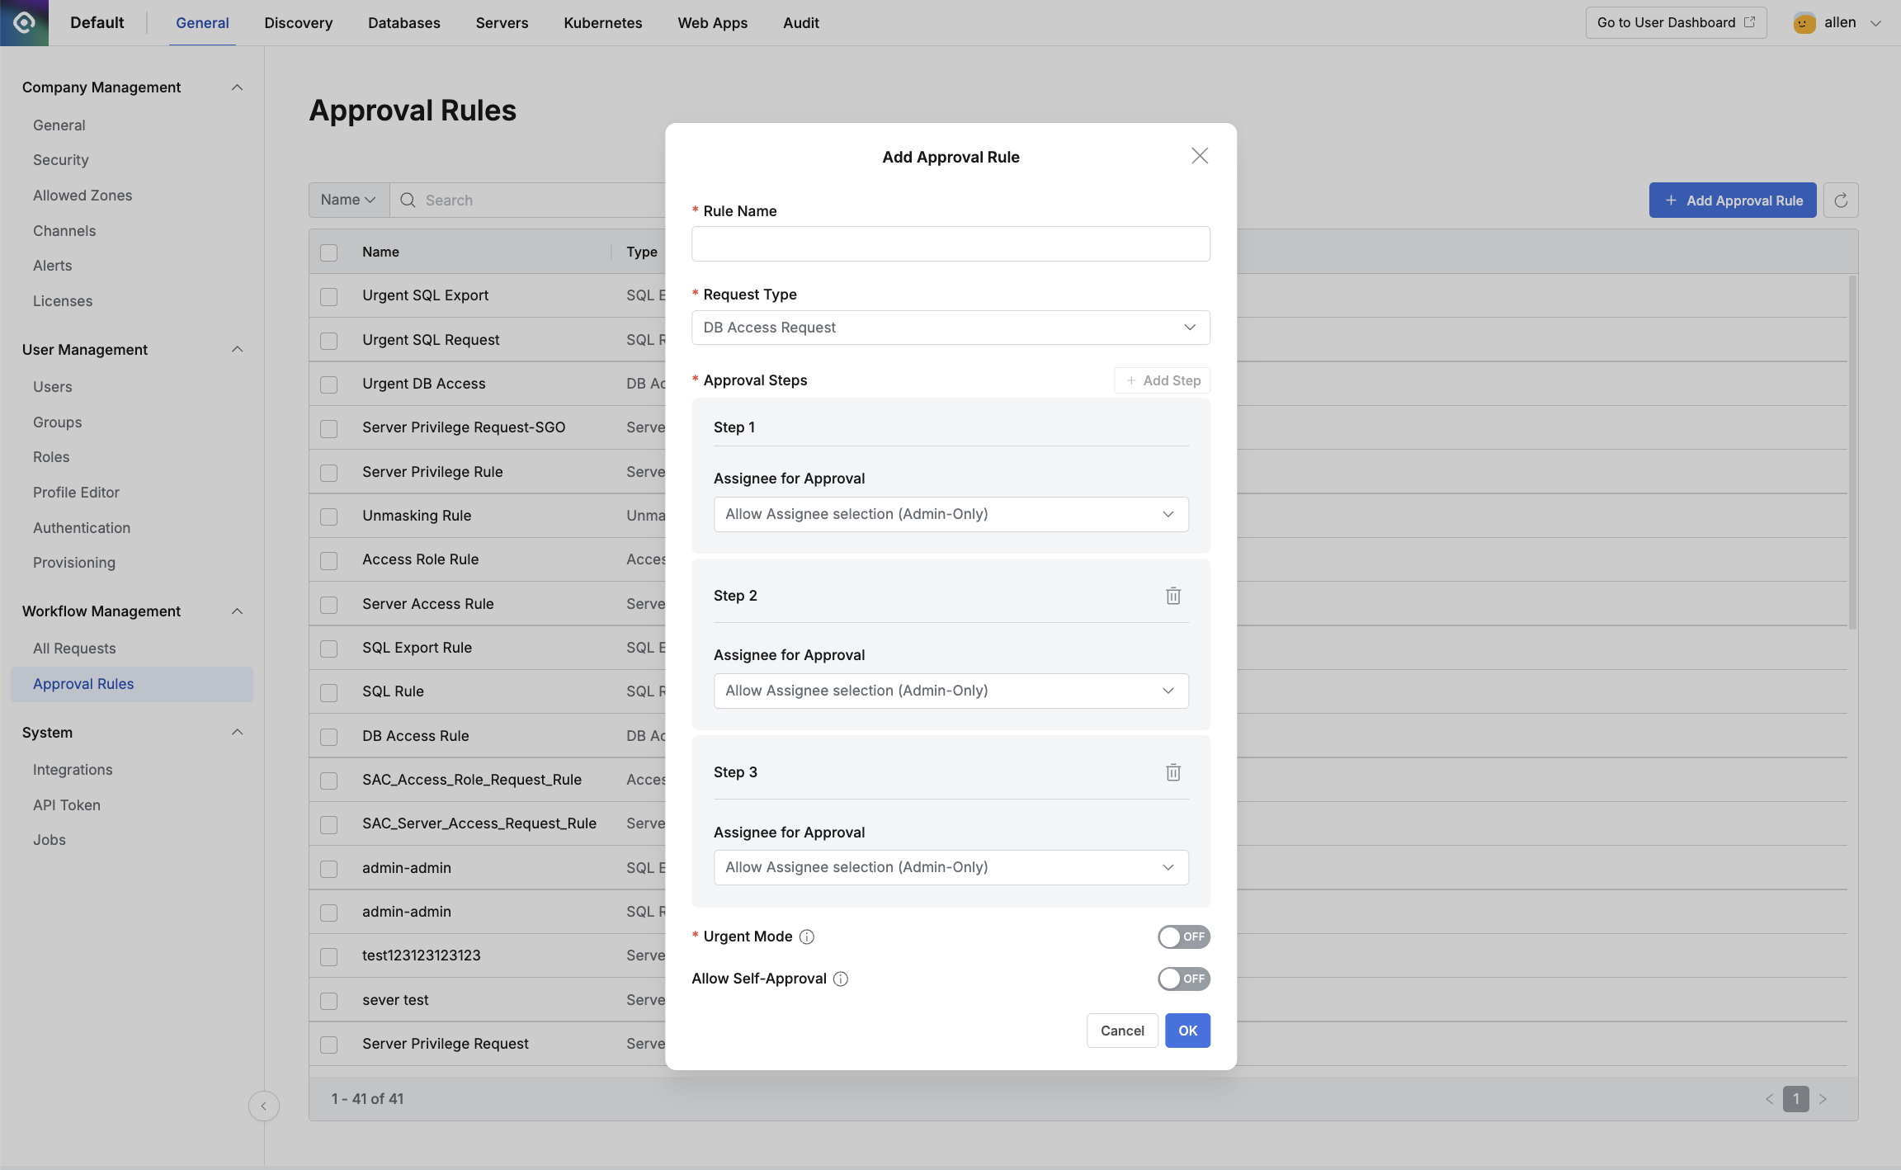
Task: Click the Allow Self-Approval info icon
Action: tap(841, 979)
